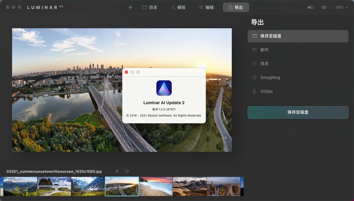The image size is (354, 201).
Task: Select the 导出 export tab
Action: (x=236, y=7)
